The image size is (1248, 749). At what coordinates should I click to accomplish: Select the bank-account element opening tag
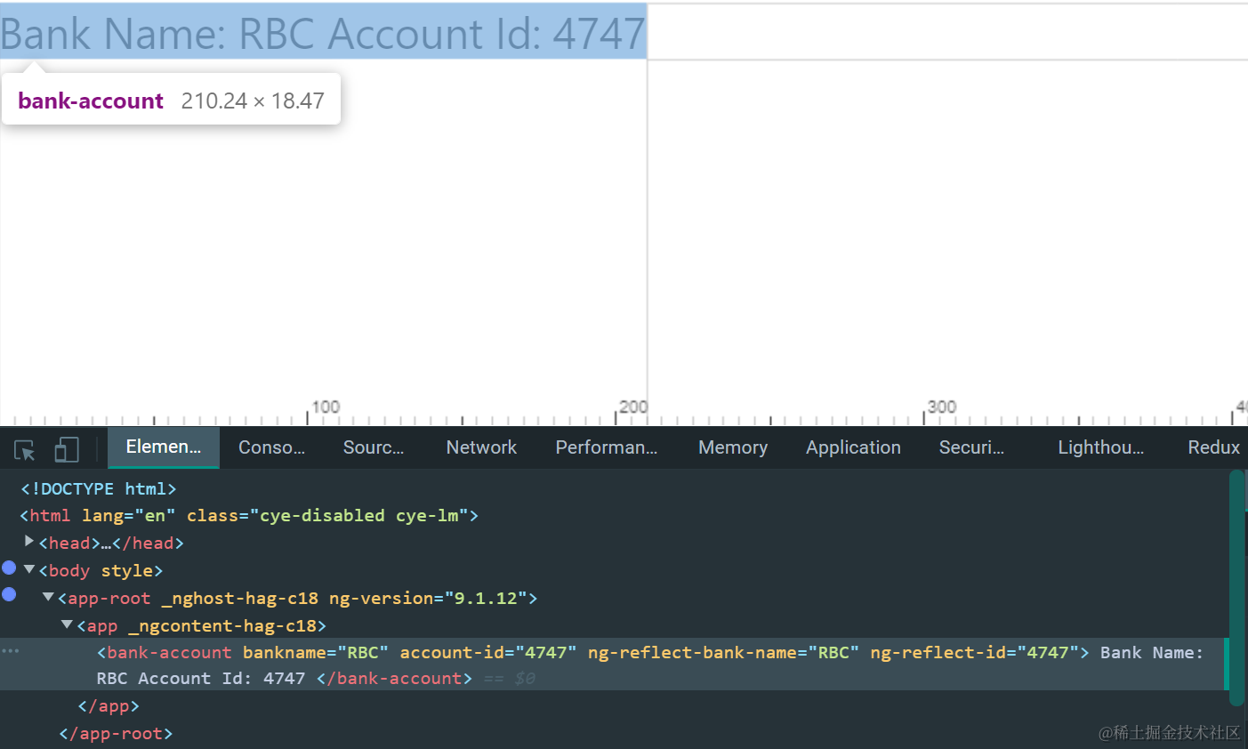point(592,652)
